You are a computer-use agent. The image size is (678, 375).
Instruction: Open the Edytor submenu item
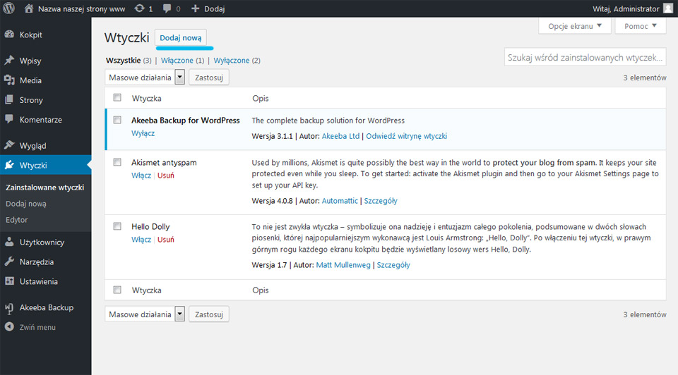[16, 220]
